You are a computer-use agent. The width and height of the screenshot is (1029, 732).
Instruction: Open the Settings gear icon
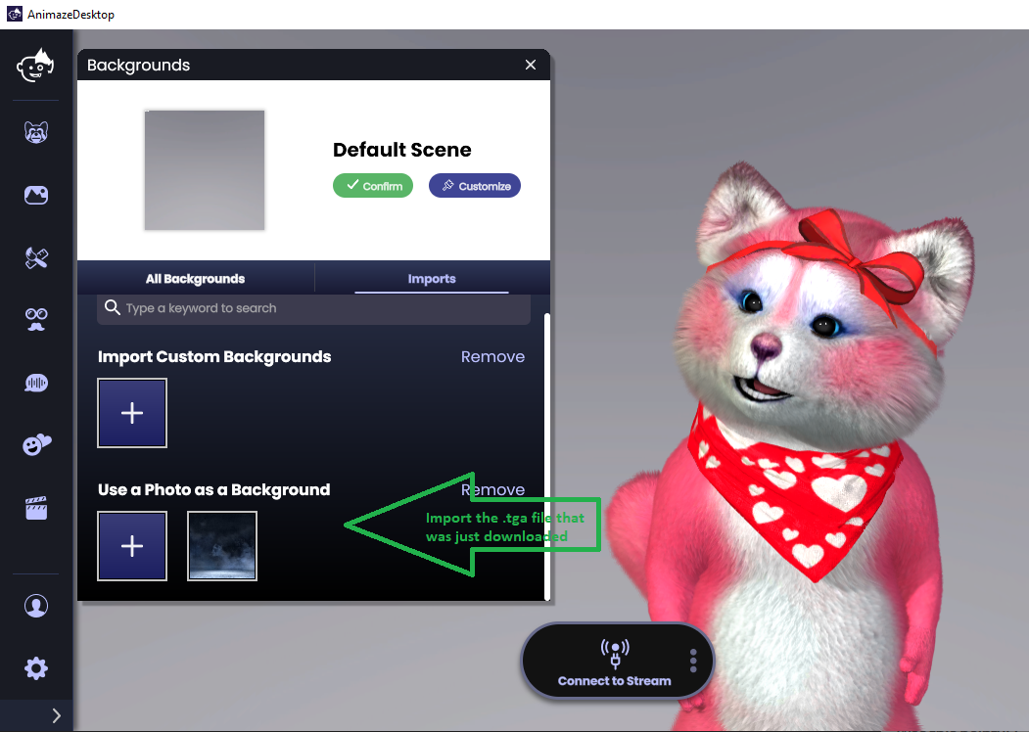point(36,668)
